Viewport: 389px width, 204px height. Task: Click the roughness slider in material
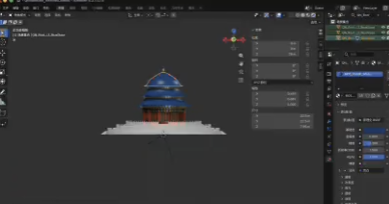click(375, 144)
